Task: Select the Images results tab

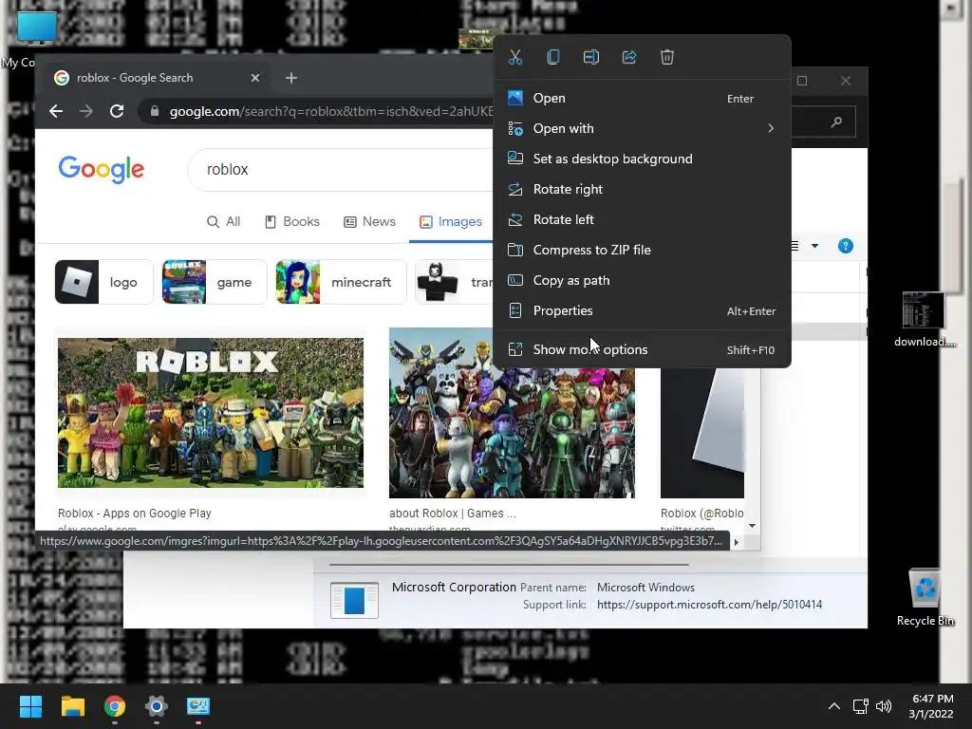Action: click(x=451, y=222)
